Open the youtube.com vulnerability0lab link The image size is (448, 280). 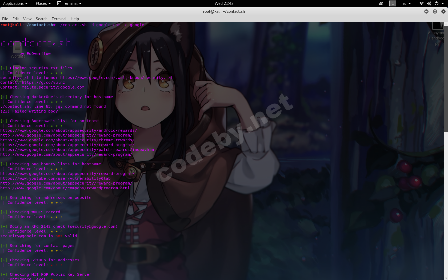click(56, 178)
